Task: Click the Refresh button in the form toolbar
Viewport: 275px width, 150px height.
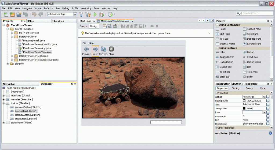Action: tap(103, 51)
